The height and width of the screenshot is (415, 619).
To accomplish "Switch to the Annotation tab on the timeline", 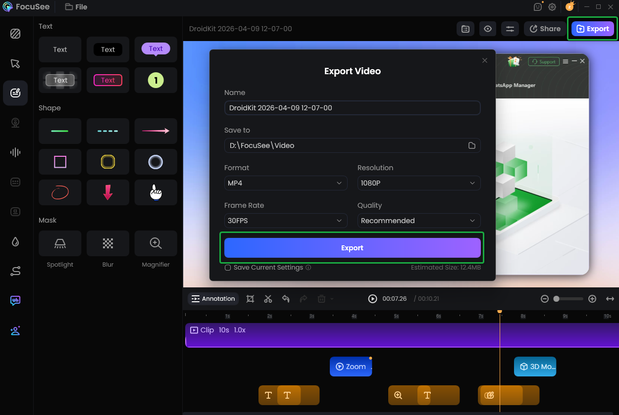I will (213, 299).
